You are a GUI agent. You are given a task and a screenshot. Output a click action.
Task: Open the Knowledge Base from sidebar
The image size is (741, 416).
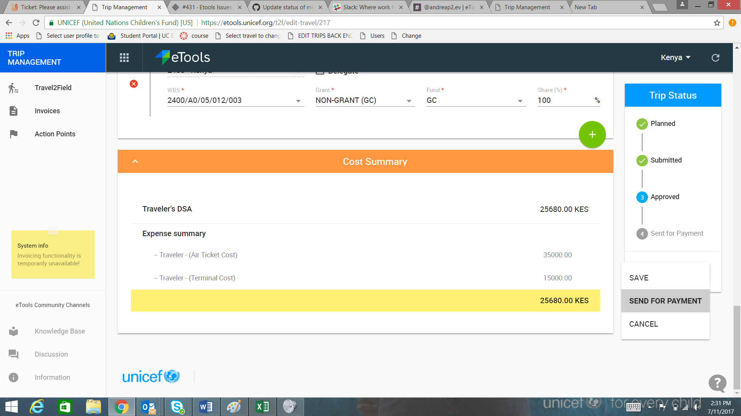60,331
